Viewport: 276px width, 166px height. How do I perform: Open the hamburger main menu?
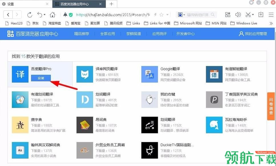coord(271,15)
